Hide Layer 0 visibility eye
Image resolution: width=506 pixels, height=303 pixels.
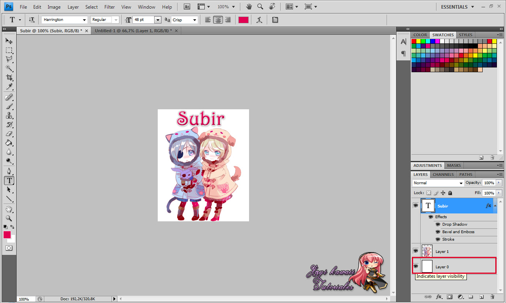point(415,266)
